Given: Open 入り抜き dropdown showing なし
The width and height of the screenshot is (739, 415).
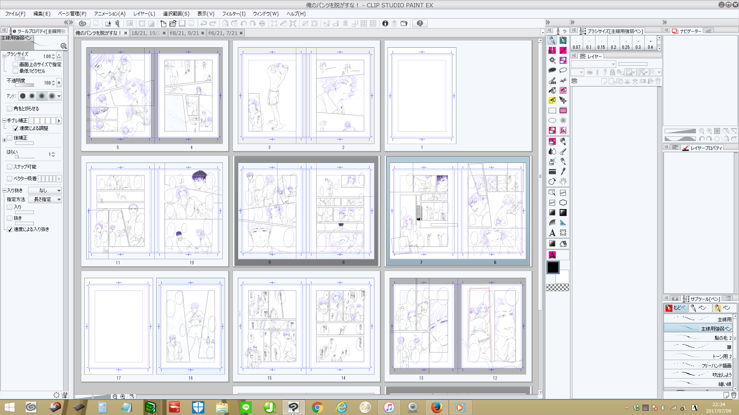Looking at the screenshot, I should 45,191.
